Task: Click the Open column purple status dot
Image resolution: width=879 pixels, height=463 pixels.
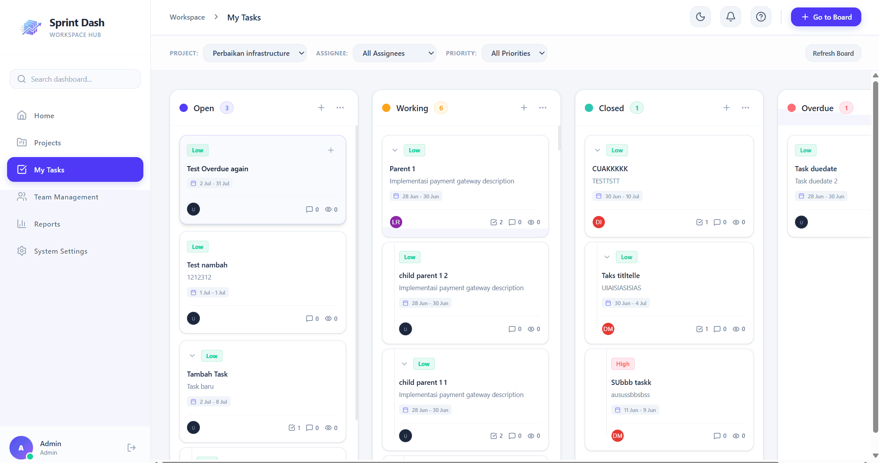Action: click(184, 108)
